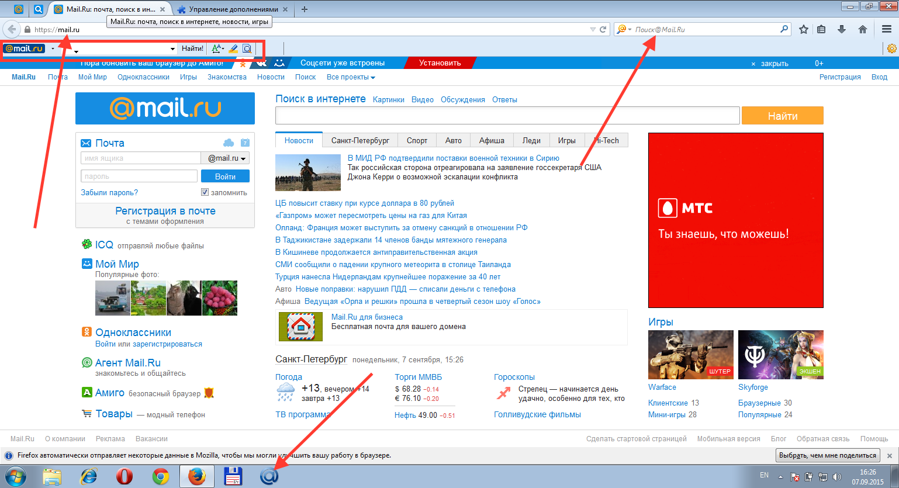Toggle the запомнить checkbox
This screenshot has width=899, height=488.
pos(205,192)
